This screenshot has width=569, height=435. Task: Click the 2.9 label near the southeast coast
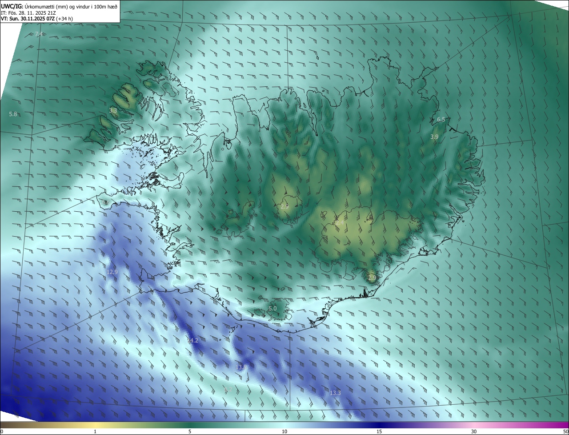pos(372,278)
